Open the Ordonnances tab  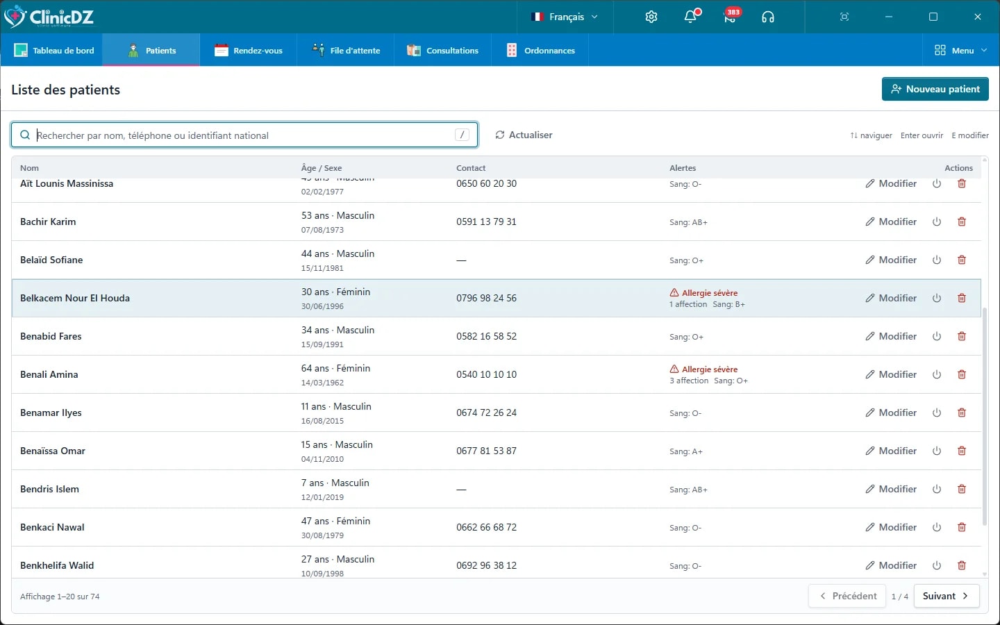click(x=540, y=50)
